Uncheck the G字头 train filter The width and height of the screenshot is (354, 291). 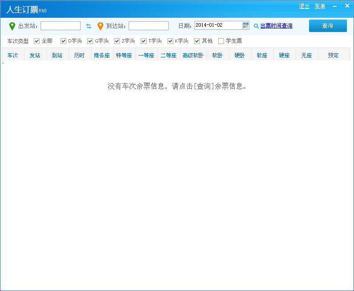click(x=90, y=41)
